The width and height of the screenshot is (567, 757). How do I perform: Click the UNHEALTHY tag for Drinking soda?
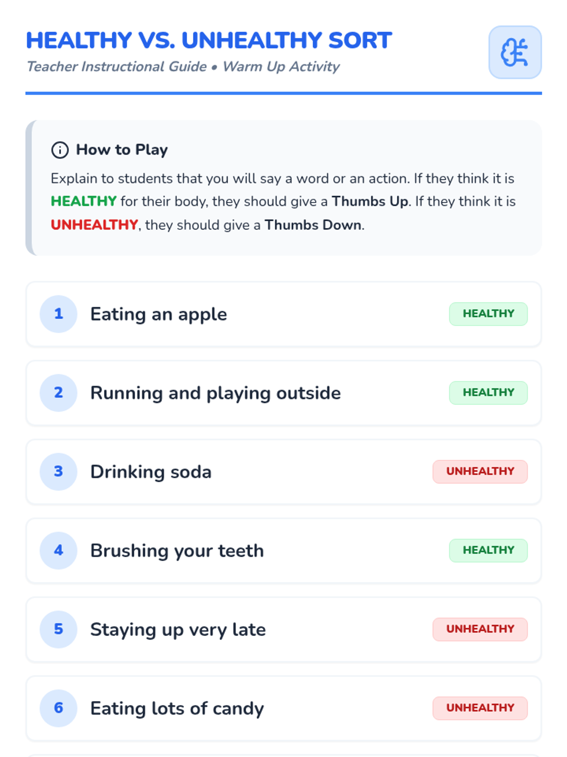[480, 472]
